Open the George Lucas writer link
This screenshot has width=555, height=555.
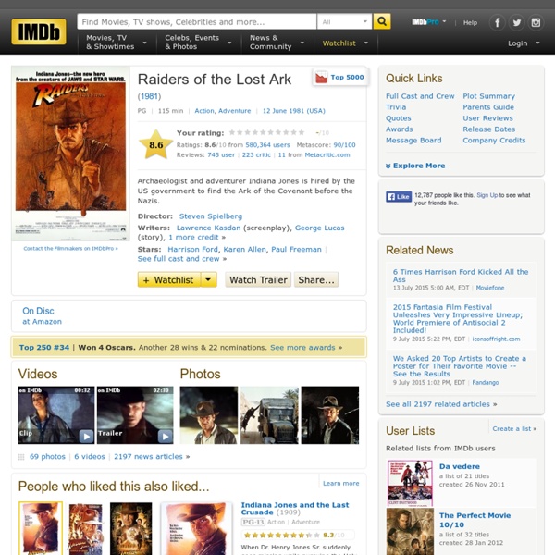320,228
